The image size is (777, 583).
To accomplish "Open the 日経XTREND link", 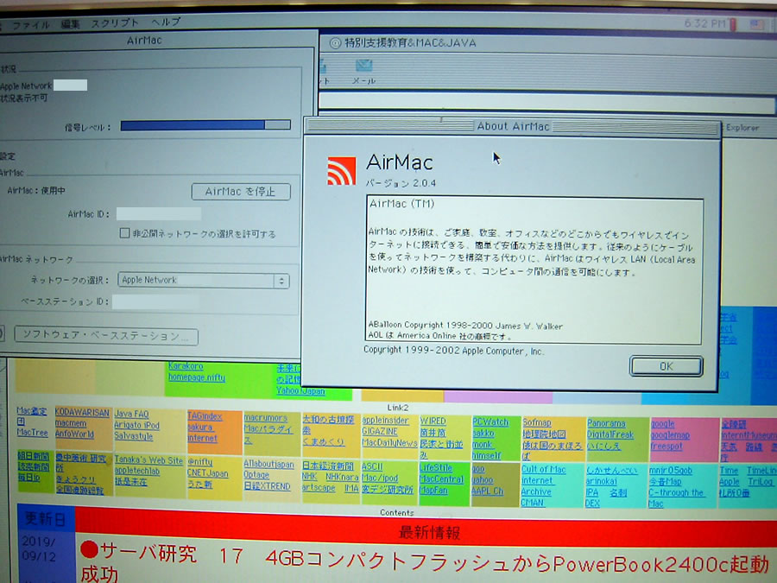I will [267, 486].
